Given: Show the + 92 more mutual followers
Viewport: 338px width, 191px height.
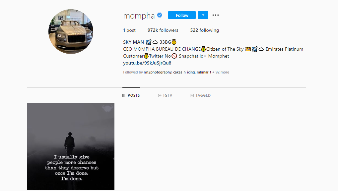Looking at the screenshot, I should point(221,72).
